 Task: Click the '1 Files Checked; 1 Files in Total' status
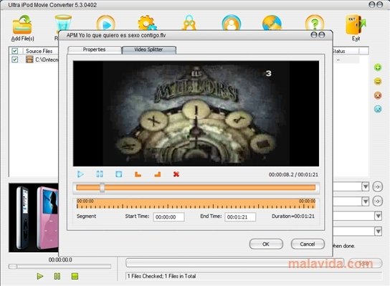coord(162,276)
